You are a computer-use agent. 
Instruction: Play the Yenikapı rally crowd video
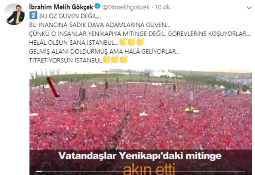pyautogui.click(x=141, y=122)
